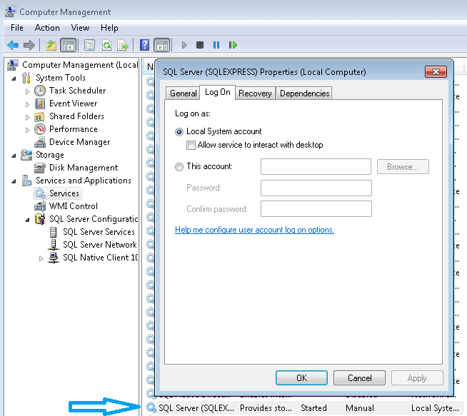Viewport: 467px width, 416px height.
Task: Click the Confirm password text field
Action: pos(316,209)
